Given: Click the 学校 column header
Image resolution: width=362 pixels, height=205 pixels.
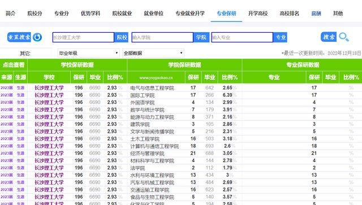Looking at the screenshot, I should [x=49, y=77].
